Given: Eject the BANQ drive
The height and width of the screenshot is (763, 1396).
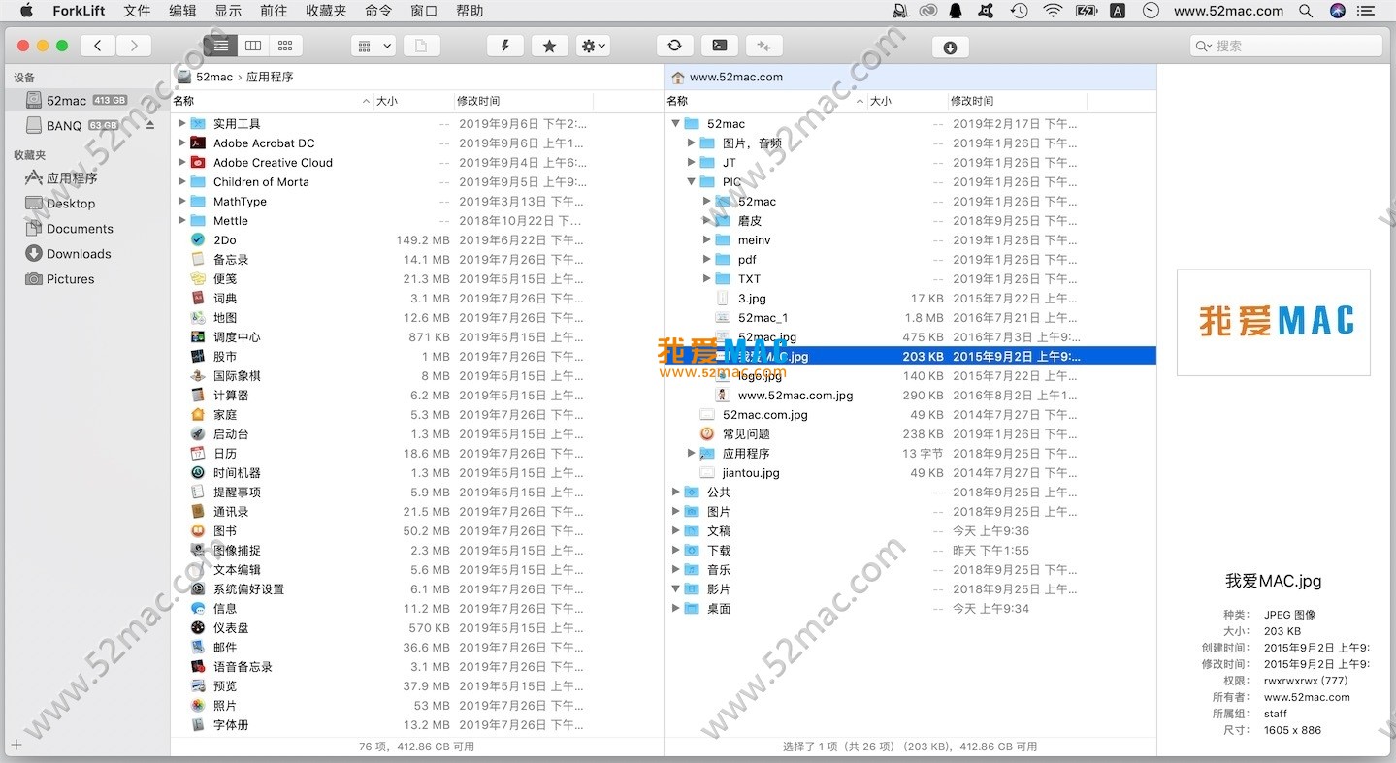Looking at the screenshot, I should point(150,125).
